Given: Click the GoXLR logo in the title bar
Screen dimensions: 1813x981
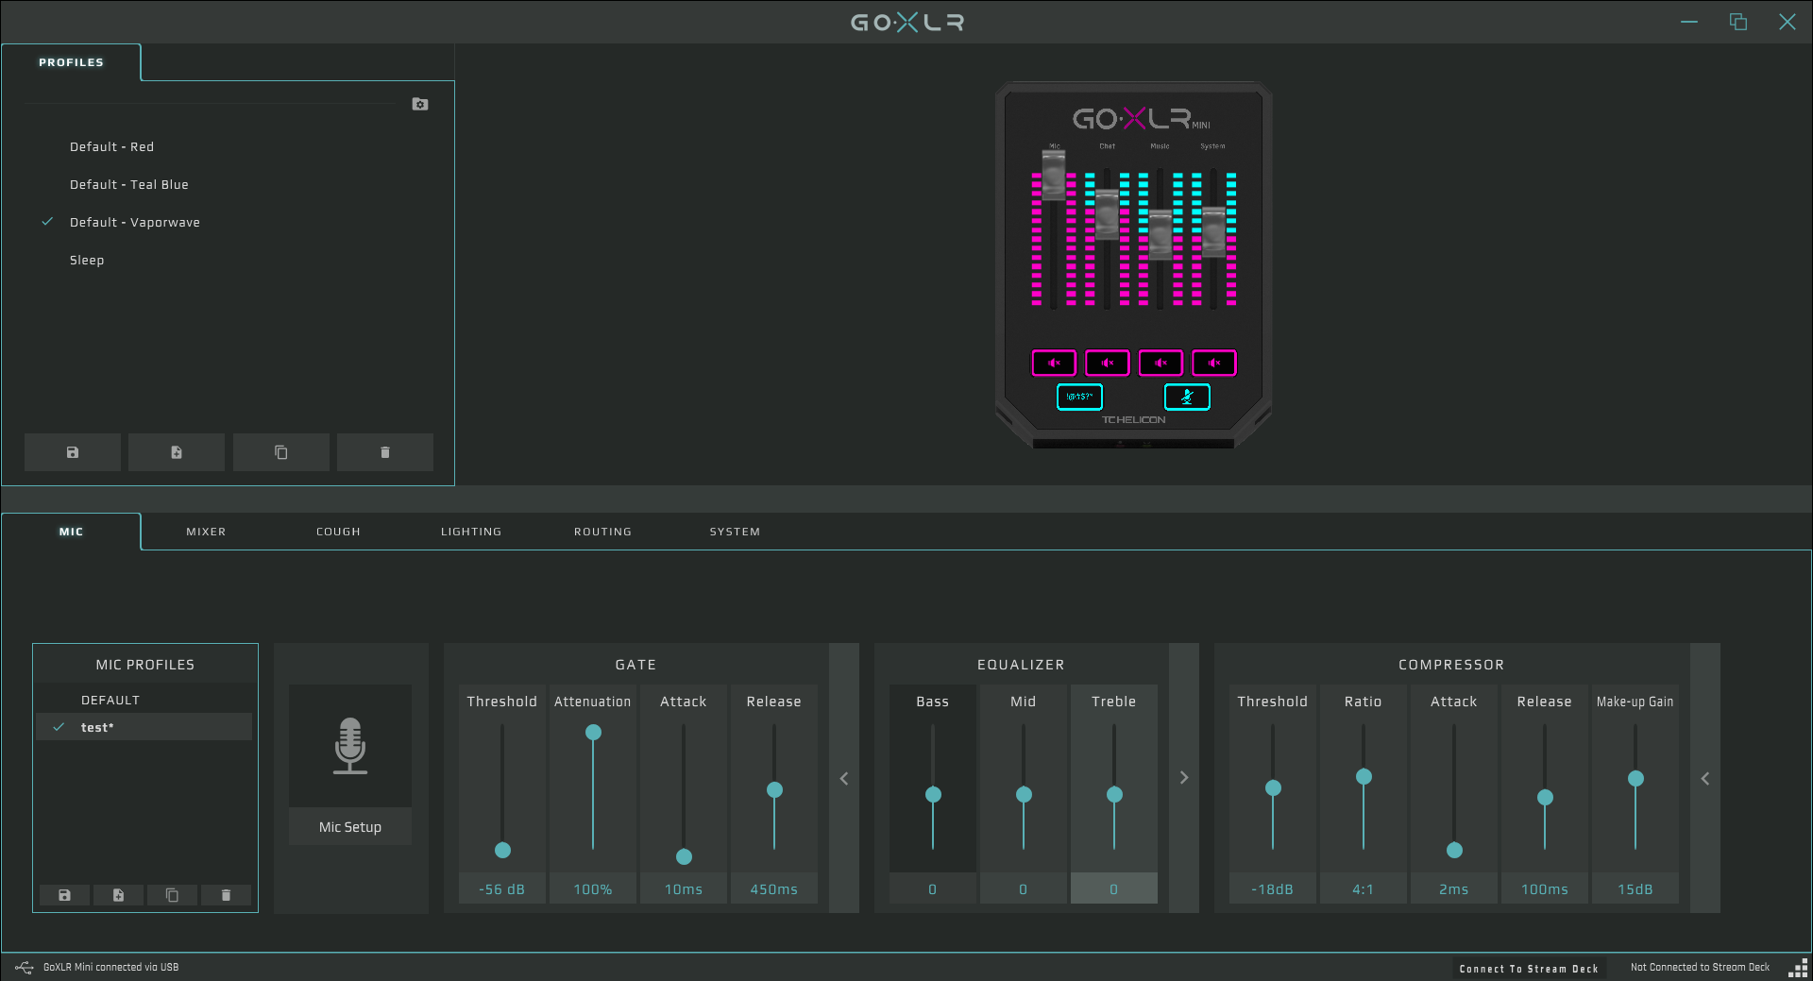Looking at the screenshot, I should [907, 22].
